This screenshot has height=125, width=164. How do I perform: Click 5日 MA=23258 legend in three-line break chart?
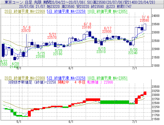(66, 78)
